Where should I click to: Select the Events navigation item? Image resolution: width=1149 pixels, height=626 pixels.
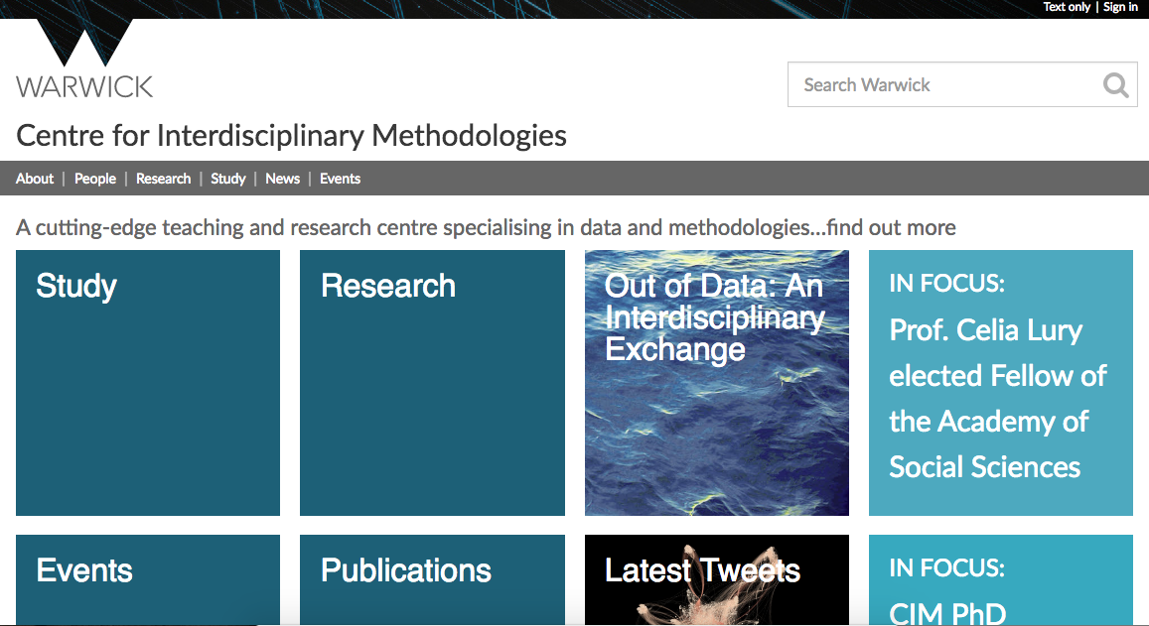point(340,179)
